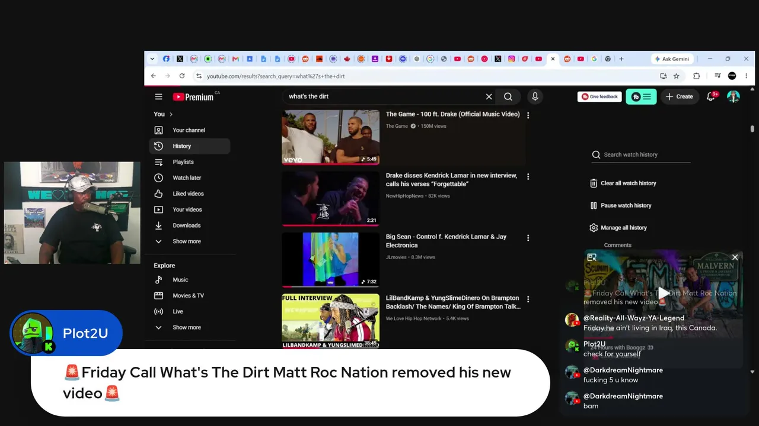
Task: Click the gear icon beside Manage all history
Action: [x=594, y=228]
